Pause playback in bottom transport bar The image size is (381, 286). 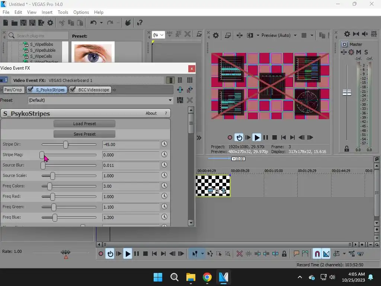coord(137,254)
